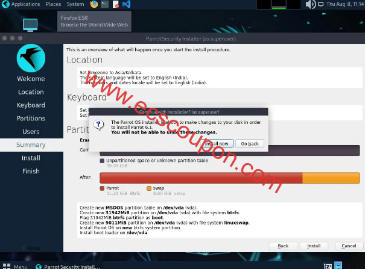Click the Menu button in bottom panel
The width and height of the screenshot is (365, 269).
click(15, 266)
